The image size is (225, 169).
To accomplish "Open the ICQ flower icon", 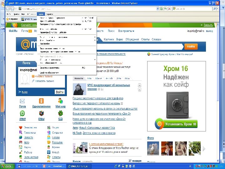I will [60, 113].
